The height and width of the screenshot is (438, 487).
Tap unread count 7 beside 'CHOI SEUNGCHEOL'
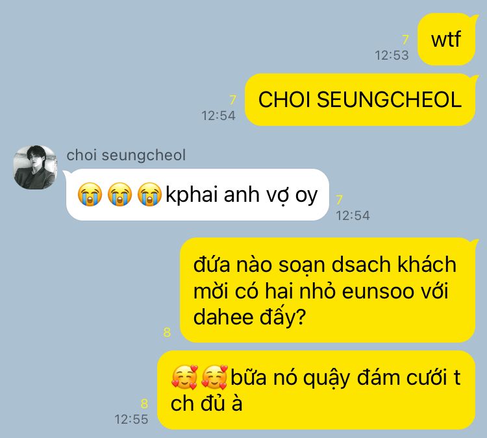pyautogui.click(x=232, y=100)
